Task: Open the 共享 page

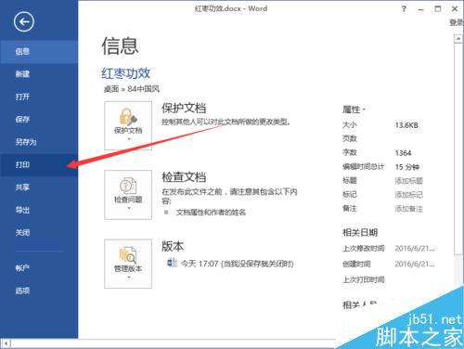Action: pos(39,187)
